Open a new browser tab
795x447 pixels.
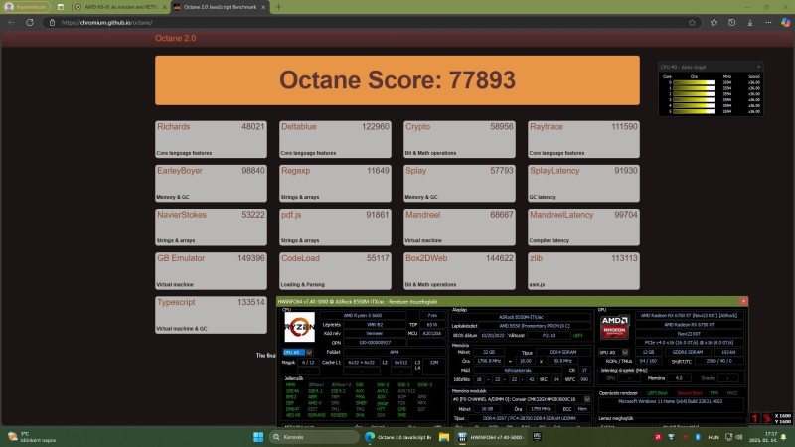coord(278,7)
